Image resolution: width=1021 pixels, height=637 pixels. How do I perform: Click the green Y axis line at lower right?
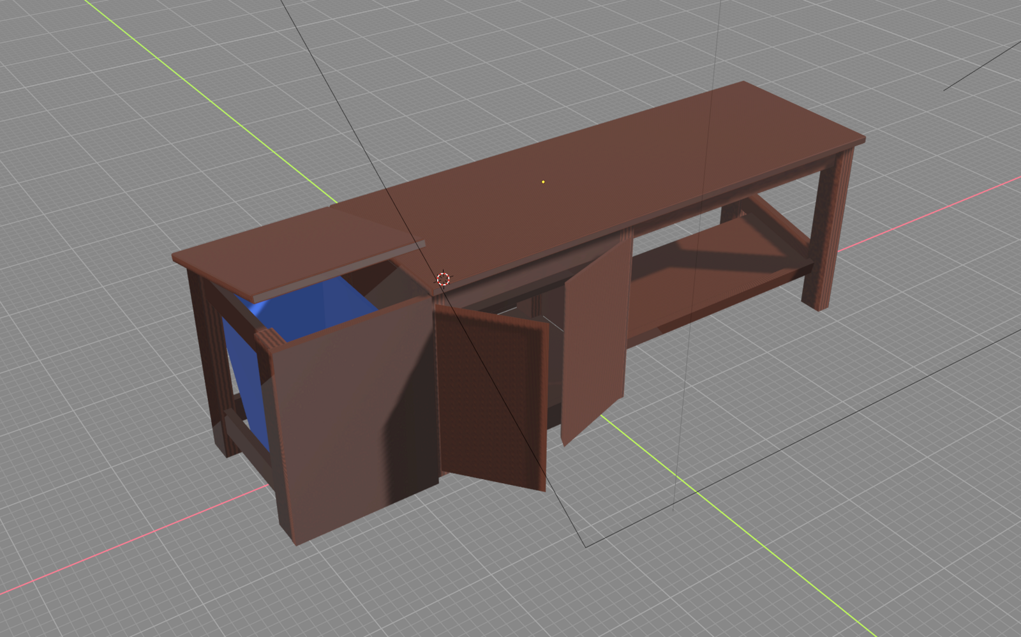[x=766, y=549]
